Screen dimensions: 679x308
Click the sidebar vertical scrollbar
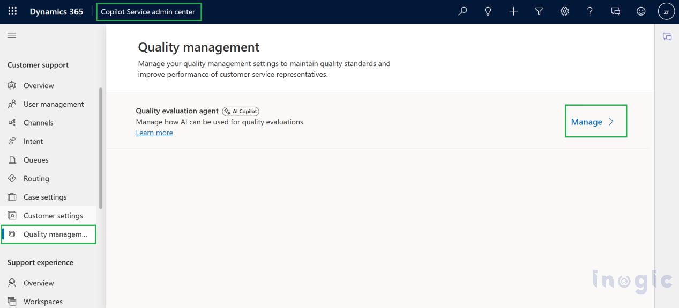tap(101, 148)
